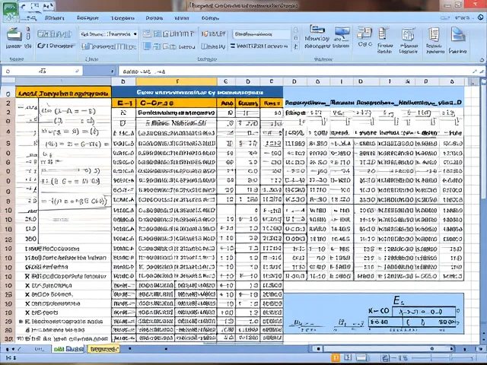Open the number format dropdown box

pyautogui.click(x=261, y=33)
